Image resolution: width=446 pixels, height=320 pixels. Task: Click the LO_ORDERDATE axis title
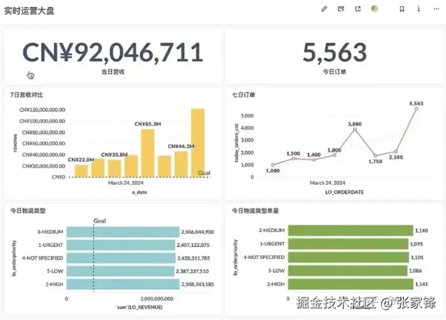344,192
